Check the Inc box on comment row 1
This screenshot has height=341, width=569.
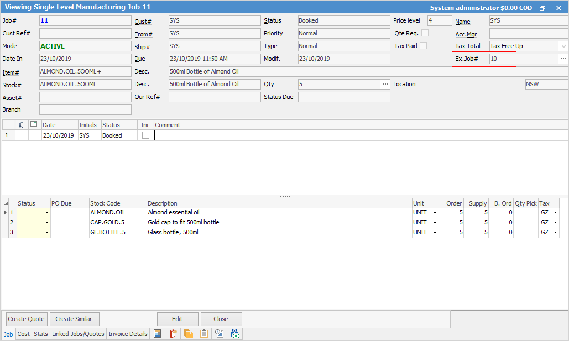pos(145,135)
